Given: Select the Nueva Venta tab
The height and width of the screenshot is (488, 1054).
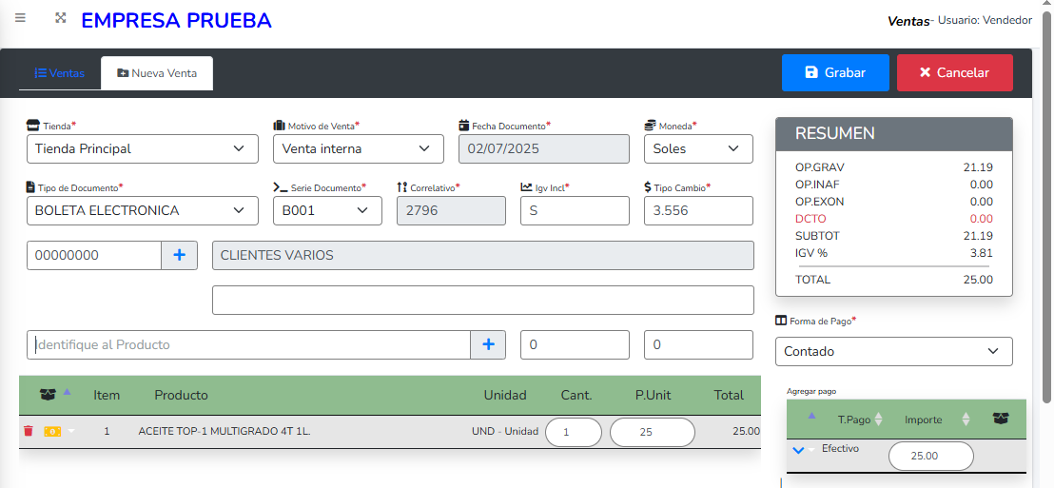Looking at the screenshot, I should (157, 73).
